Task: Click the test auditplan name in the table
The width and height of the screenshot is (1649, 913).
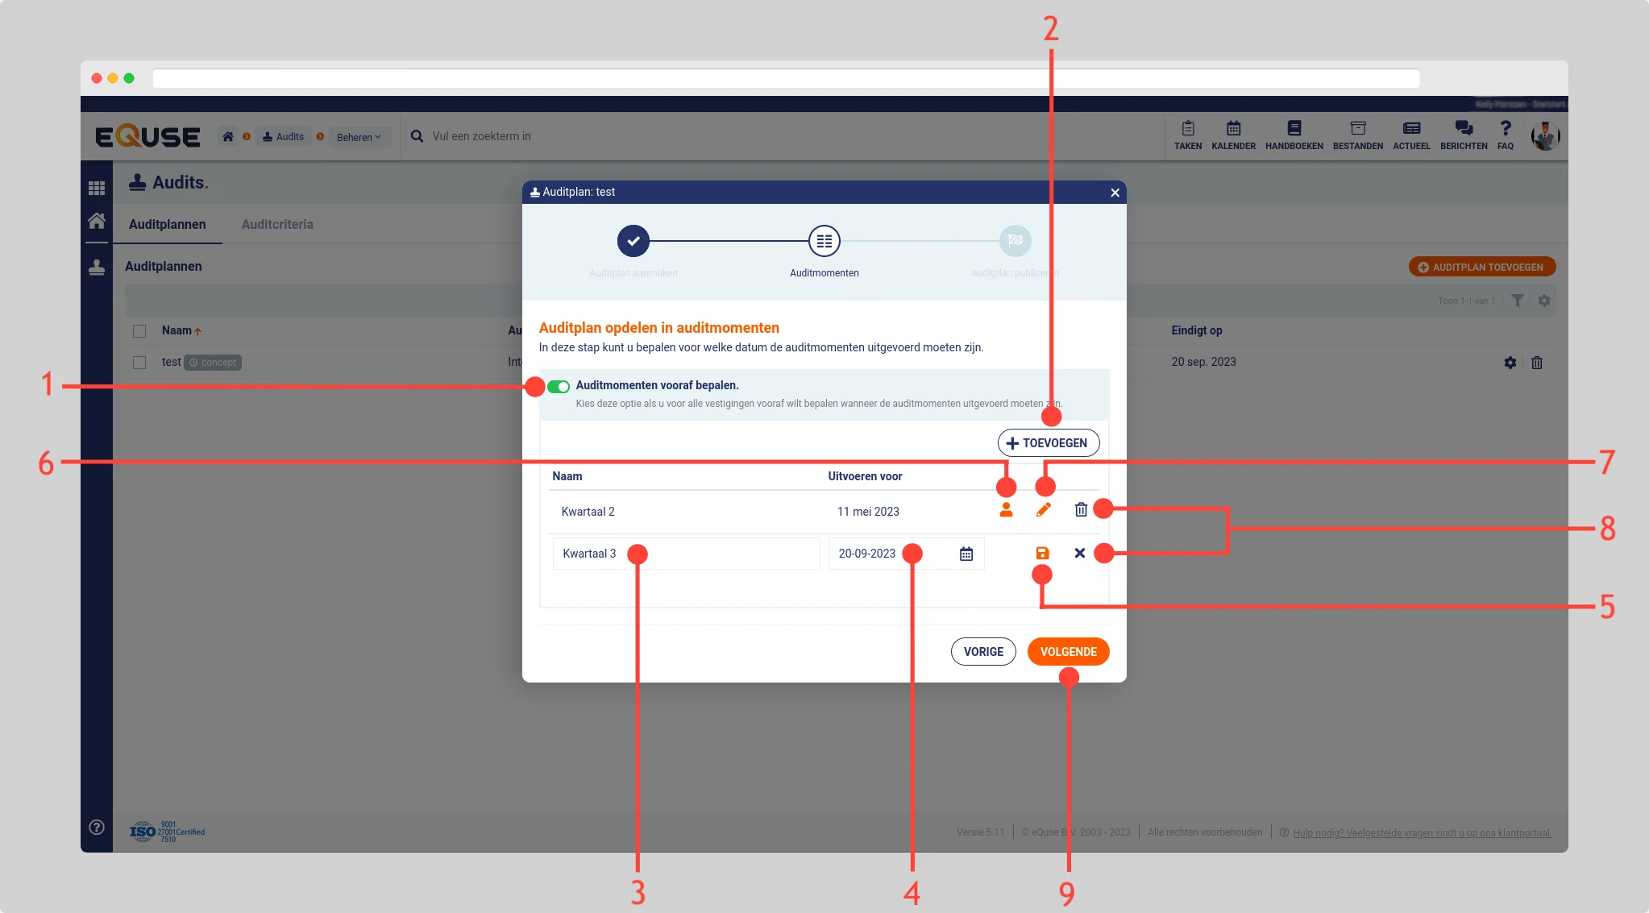Action: 171,362
